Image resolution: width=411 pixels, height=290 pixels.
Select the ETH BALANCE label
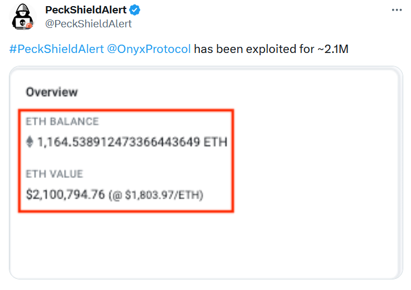tap(62, 122)
